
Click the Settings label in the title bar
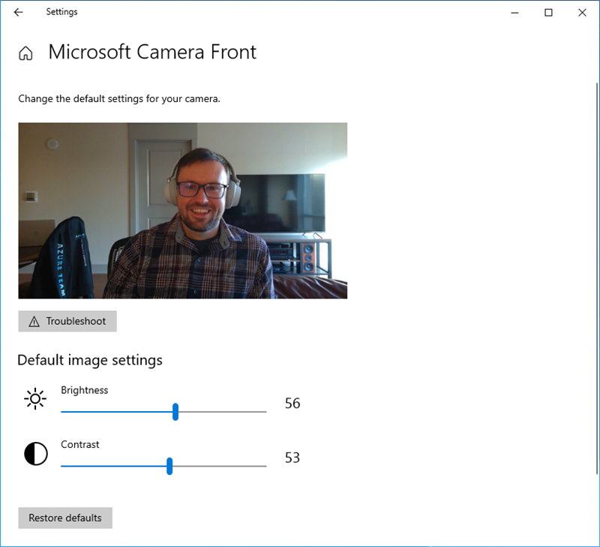click(61, 12)
